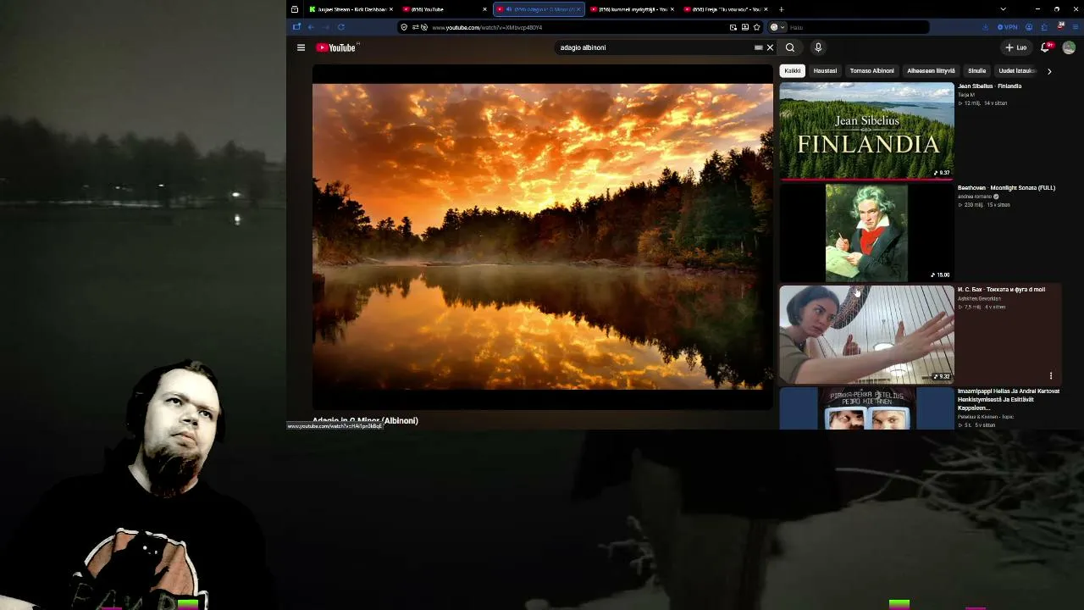
Task: Close the kummeli tab
Action: click(x=672, y=9)
